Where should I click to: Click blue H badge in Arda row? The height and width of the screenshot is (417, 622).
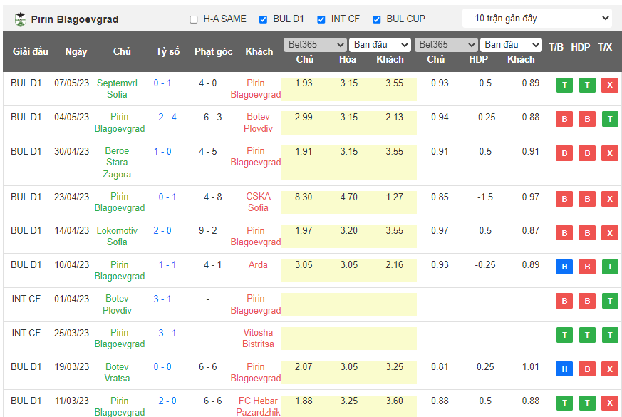tap(564, 267)
